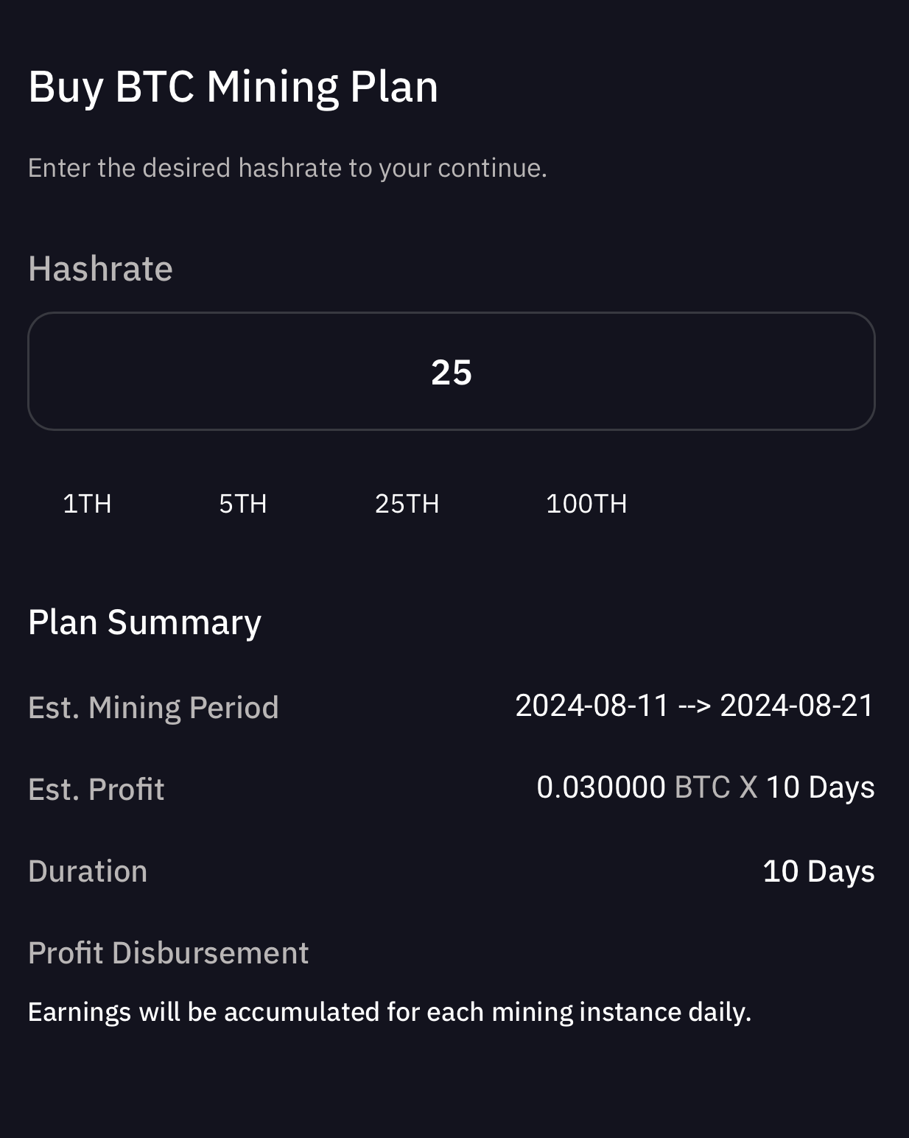Click the BTC currency text in Est. Profit
Screen dimensions: 909x1138
pyautogui.click(x=702, y=787)
